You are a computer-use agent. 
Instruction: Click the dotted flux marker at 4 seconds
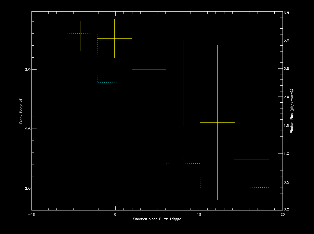(149, 135)
